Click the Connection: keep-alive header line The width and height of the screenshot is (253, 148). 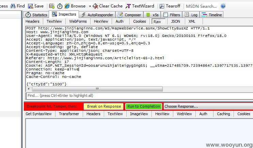[52, 69]
